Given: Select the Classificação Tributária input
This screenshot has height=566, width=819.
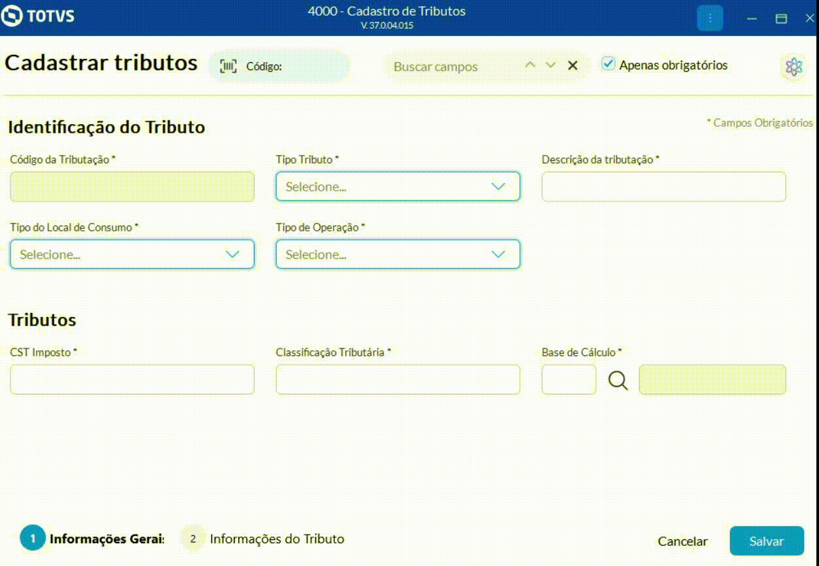Looking at the screenshot, I should pos(398,380).
